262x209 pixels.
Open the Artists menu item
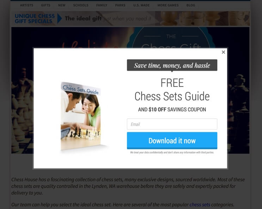pyautogui.click(x=26, y=5)
